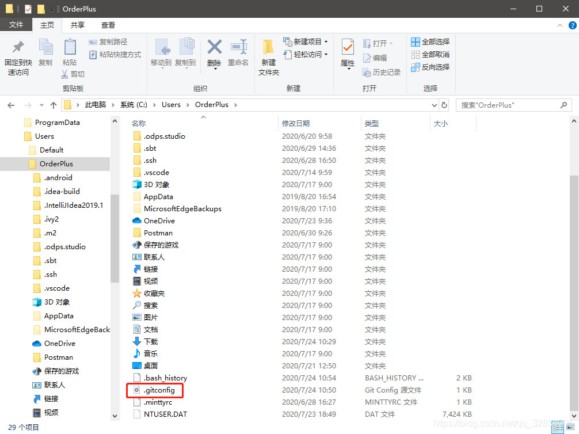Select the .bash_history file
This screenshot has height=434, width=579.
160,378
